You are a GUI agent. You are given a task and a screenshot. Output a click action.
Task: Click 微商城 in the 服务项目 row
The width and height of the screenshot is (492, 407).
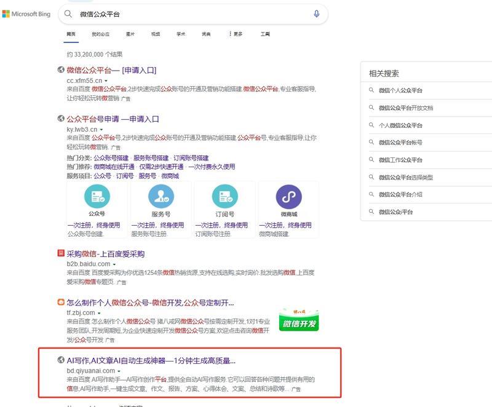coord(170,176)
